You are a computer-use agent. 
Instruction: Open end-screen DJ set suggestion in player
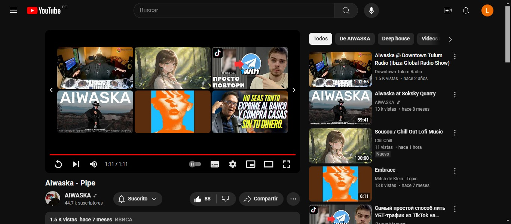coord(95,68)
